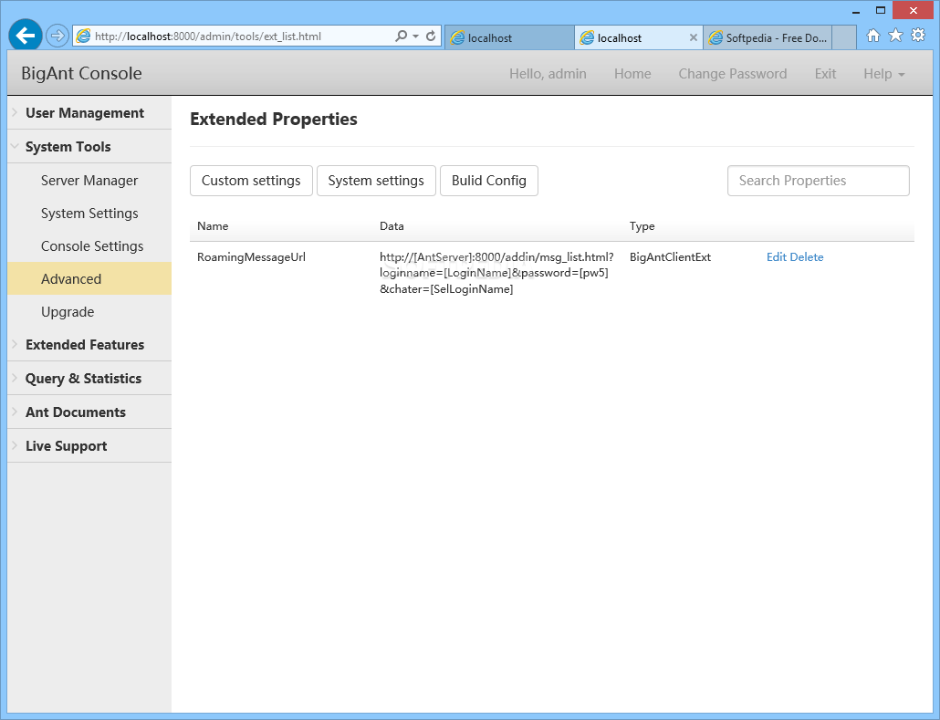Click the RoamingMessageUrl name cell
Viewport: 940px width, 720px height.
tap(251, 257)
